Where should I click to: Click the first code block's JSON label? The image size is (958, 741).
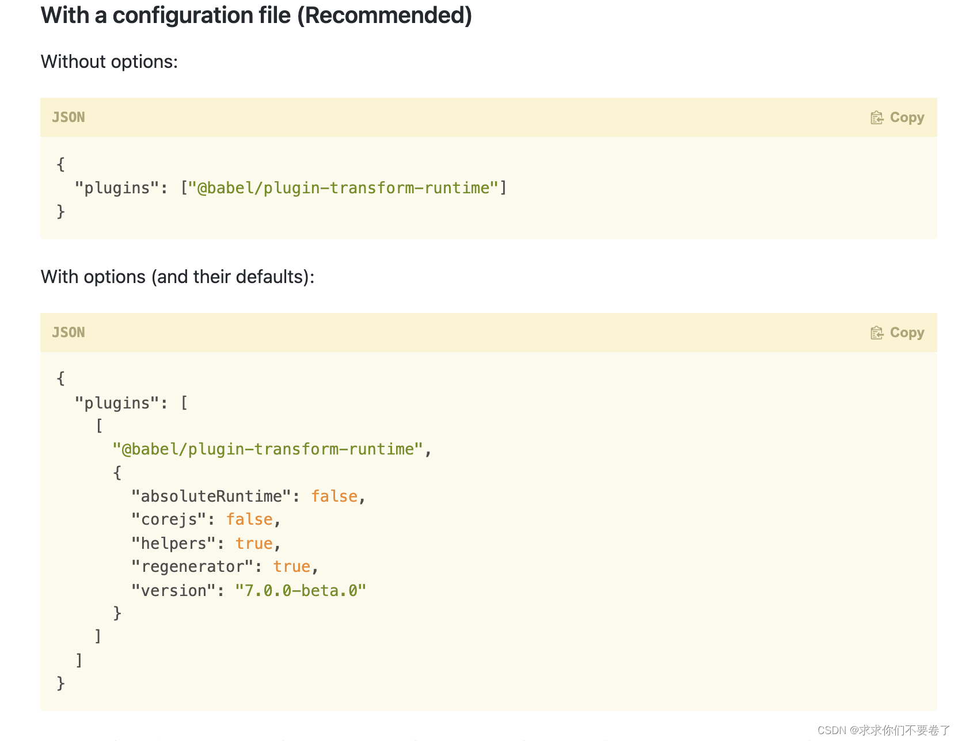(69, 117)
